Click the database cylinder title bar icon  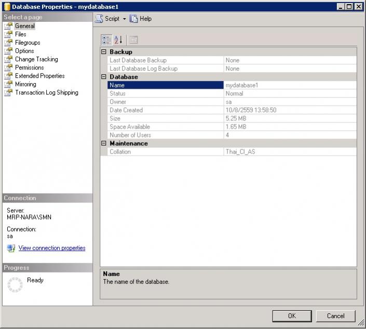pos(7,7)
